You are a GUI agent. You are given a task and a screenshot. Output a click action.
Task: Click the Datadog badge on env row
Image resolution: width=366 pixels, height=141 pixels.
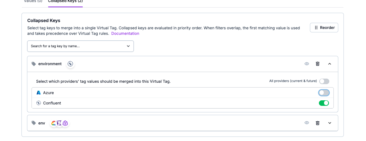pyautogui.click(x=60, y=123)
